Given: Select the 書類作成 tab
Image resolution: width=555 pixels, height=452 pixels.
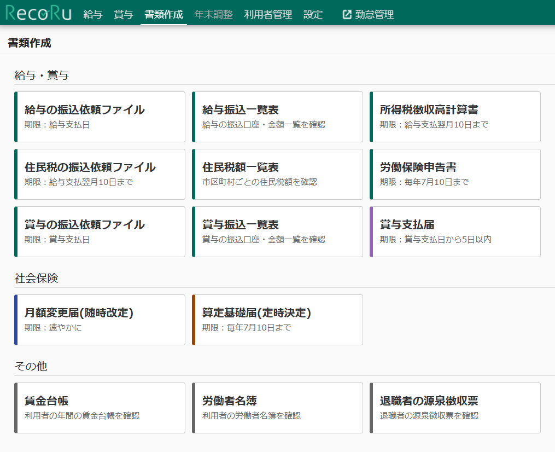Looking at the screenshot, I should point(163,15).
